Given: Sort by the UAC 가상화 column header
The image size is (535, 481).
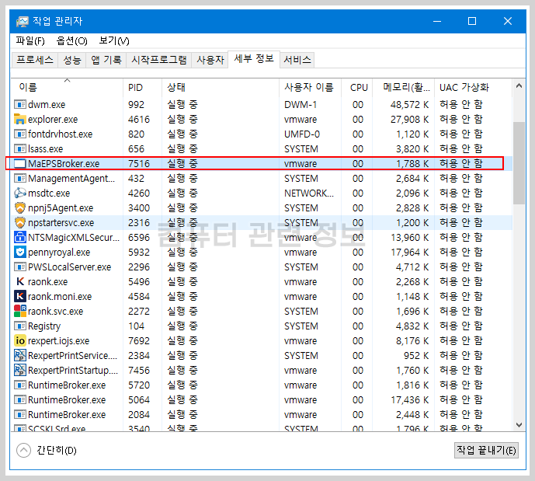Looking at the screenshot, I should pyautogui.click(x=473, y=87).
